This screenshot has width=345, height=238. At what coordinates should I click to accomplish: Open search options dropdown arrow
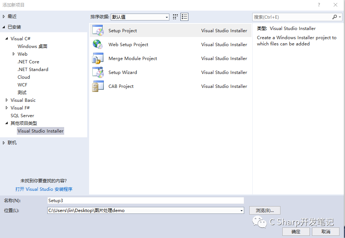(340, 17)
